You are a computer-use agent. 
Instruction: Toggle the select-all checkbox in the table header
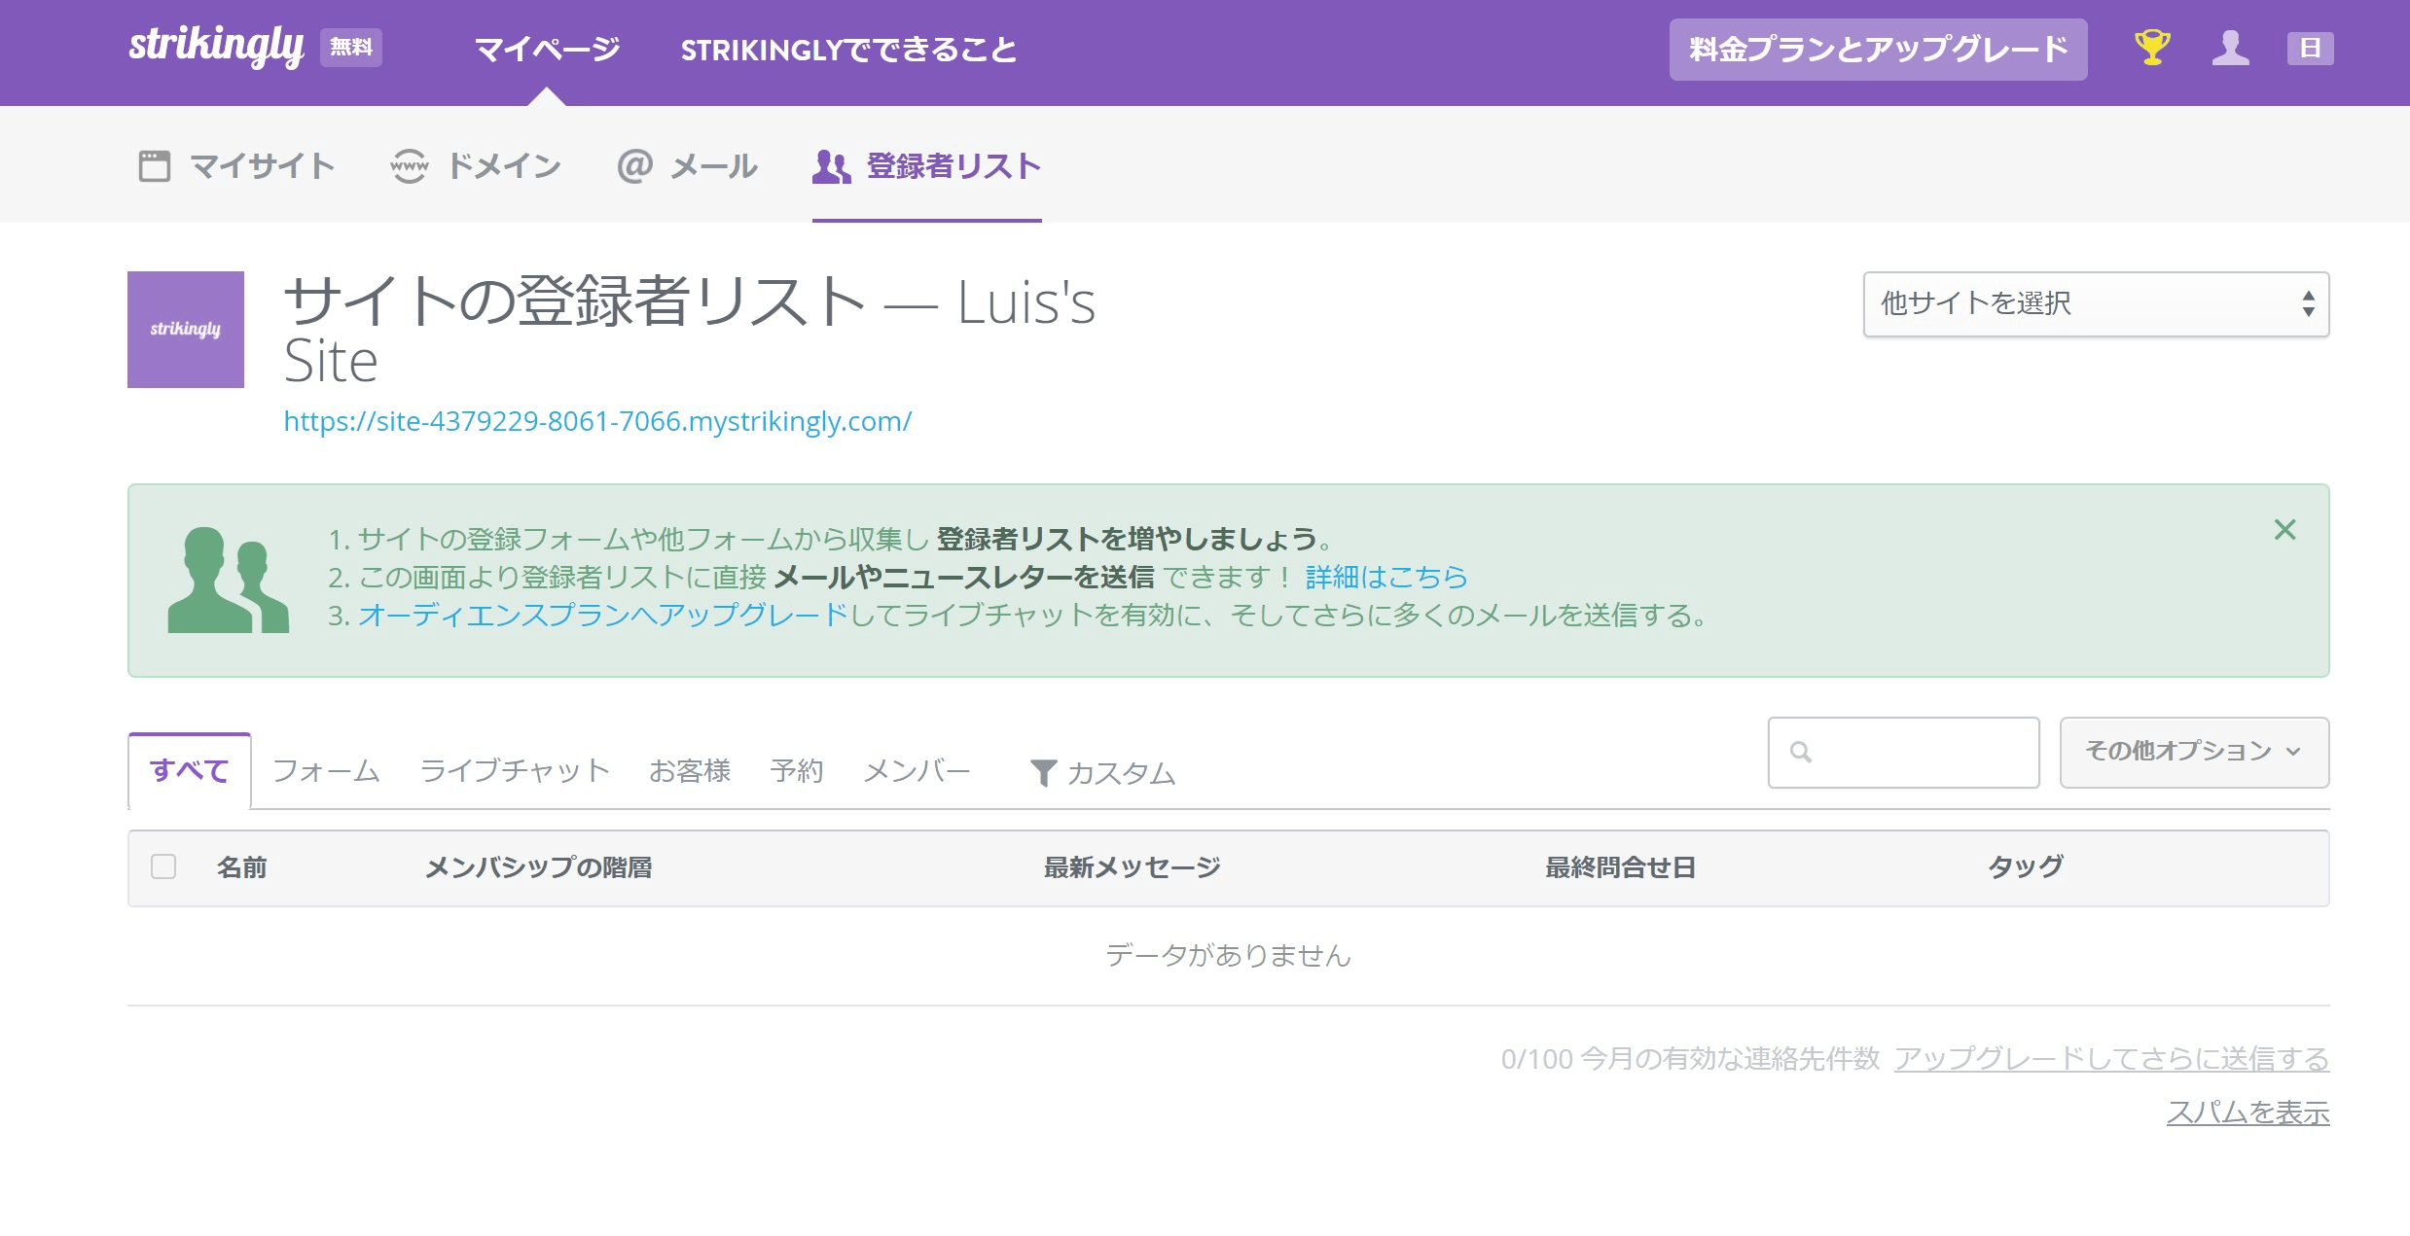(x=163, y=866)
